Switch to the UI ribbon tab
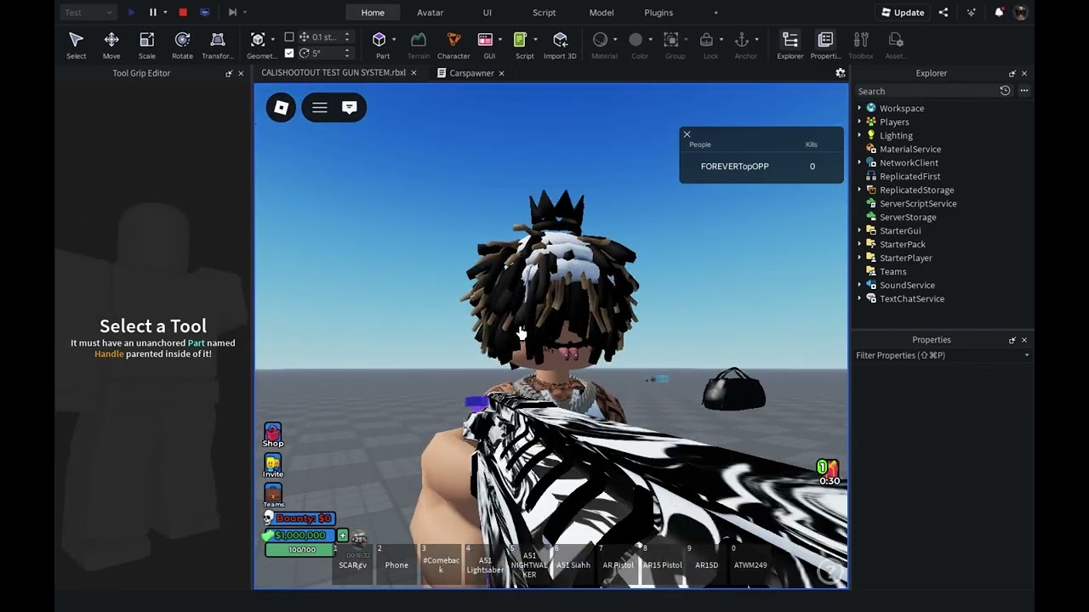 pyautogui.click(x=487, y=13)
